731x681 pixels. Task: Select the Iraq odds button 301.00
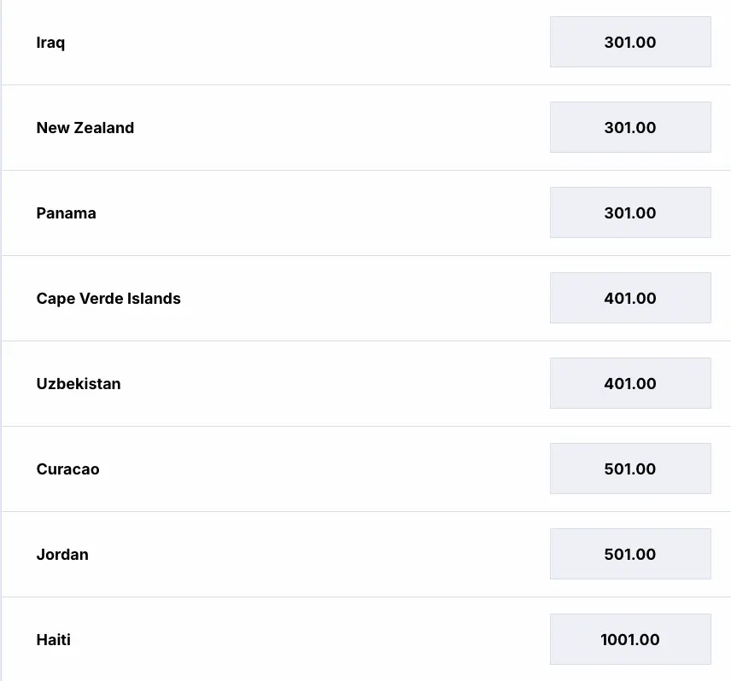(x=630, y=42)
